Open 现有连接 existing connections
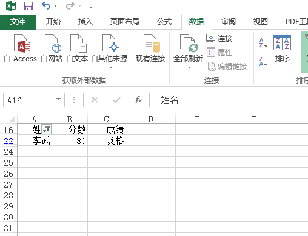Viewport: 308px width, 236px height. coord(150,48)
